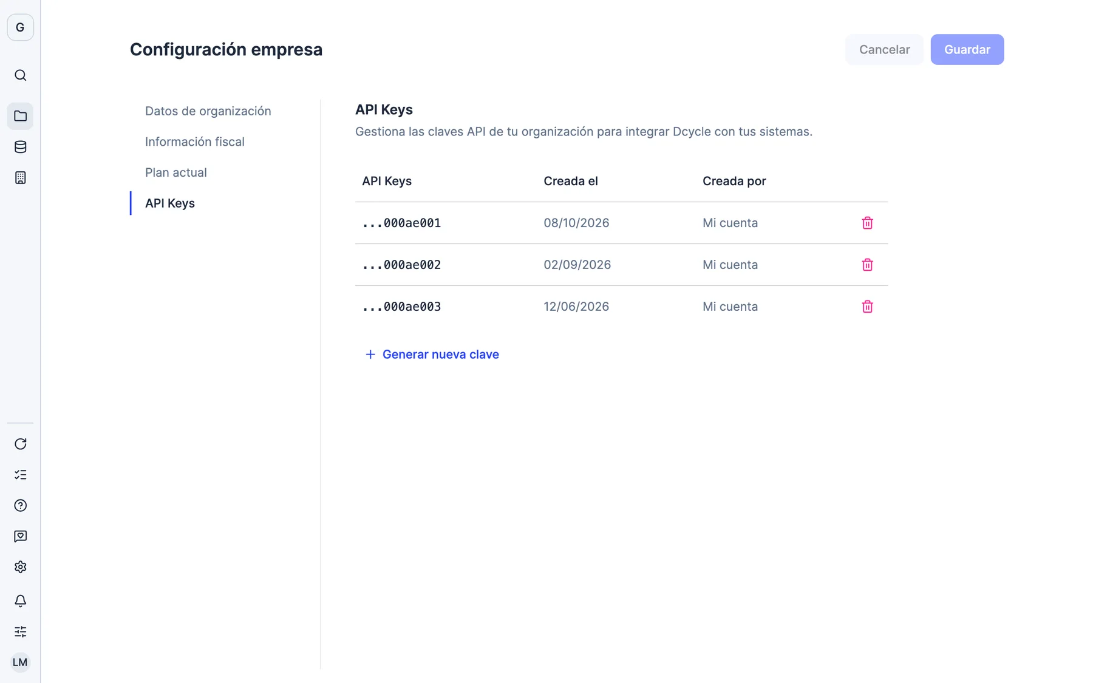Click Mi cuenta in ...000ae001 row
Image resolution: width=1093 pixels, height=683 pixels.
(730, 223)
